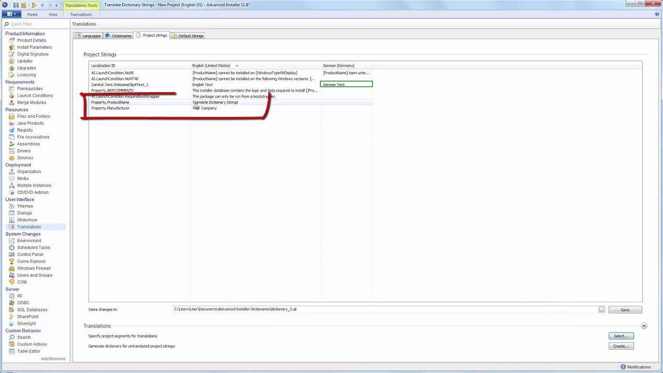Select the Property.ProductName row
This screenshot has width=663, height=373.
231,102
